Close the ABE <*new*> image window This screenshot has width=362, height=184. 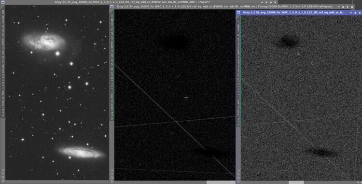coord(275,2)
